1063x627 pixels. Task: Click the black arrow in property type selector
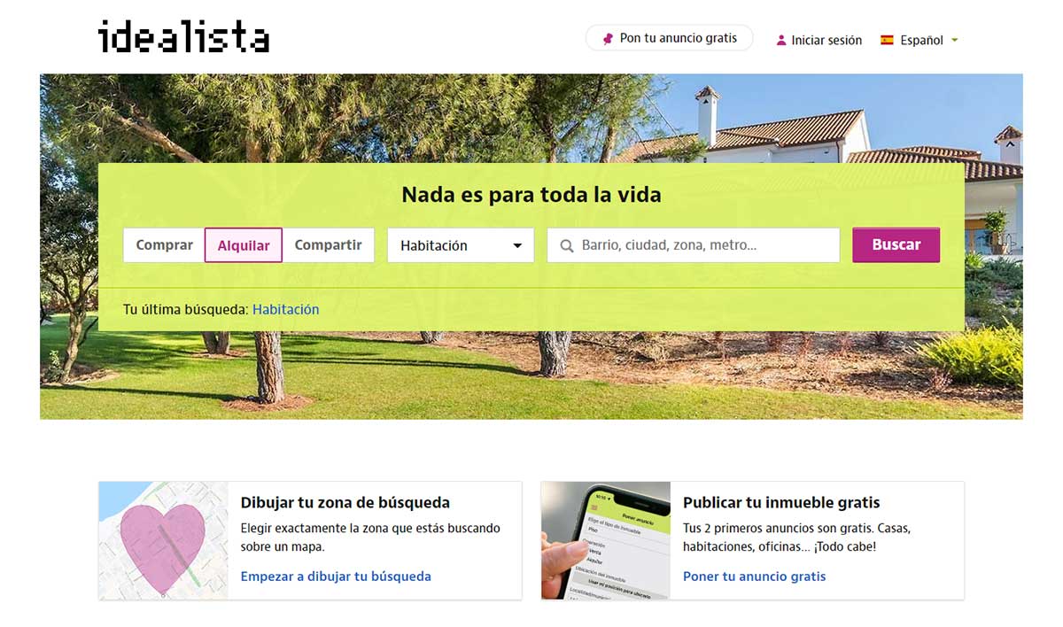[x=518, y=246]
